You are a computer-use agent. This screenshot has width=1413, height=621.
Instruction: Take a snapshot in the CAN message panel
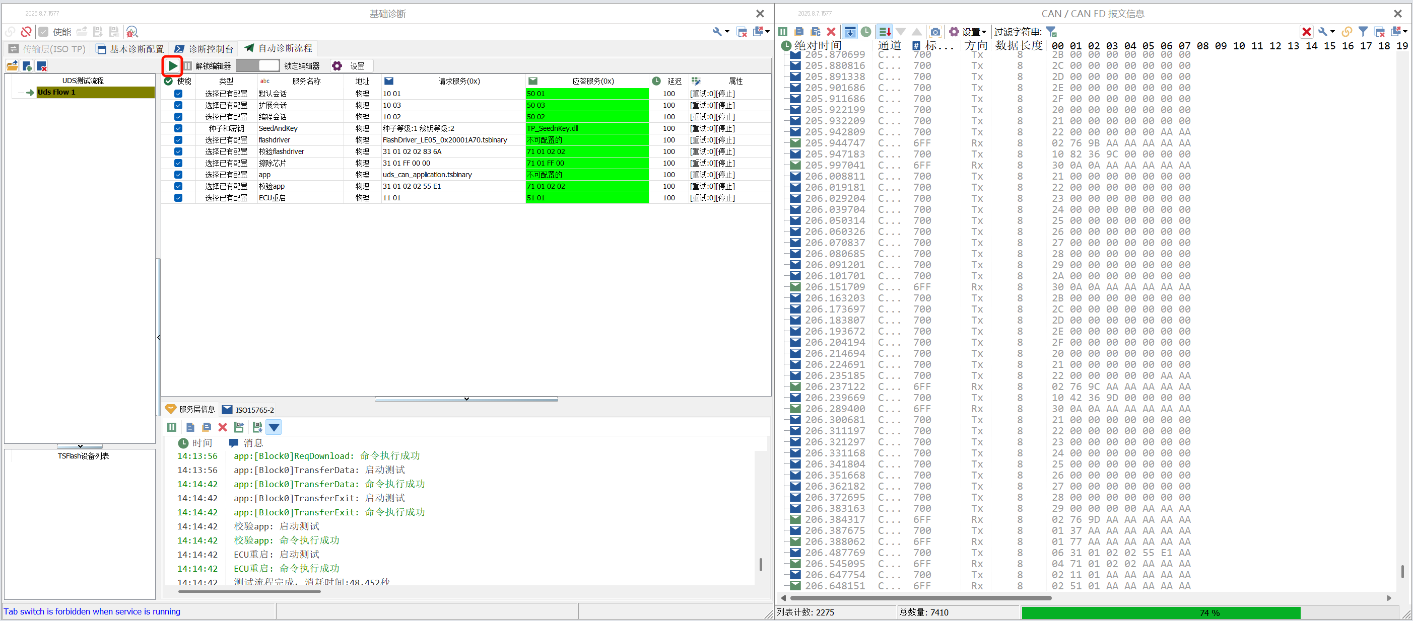[935, 32]
